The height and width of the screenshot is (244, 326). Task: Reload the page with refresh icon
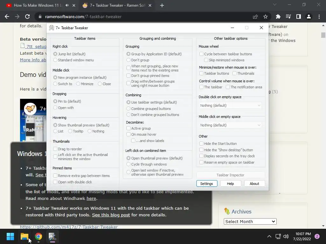click(27, 17)
